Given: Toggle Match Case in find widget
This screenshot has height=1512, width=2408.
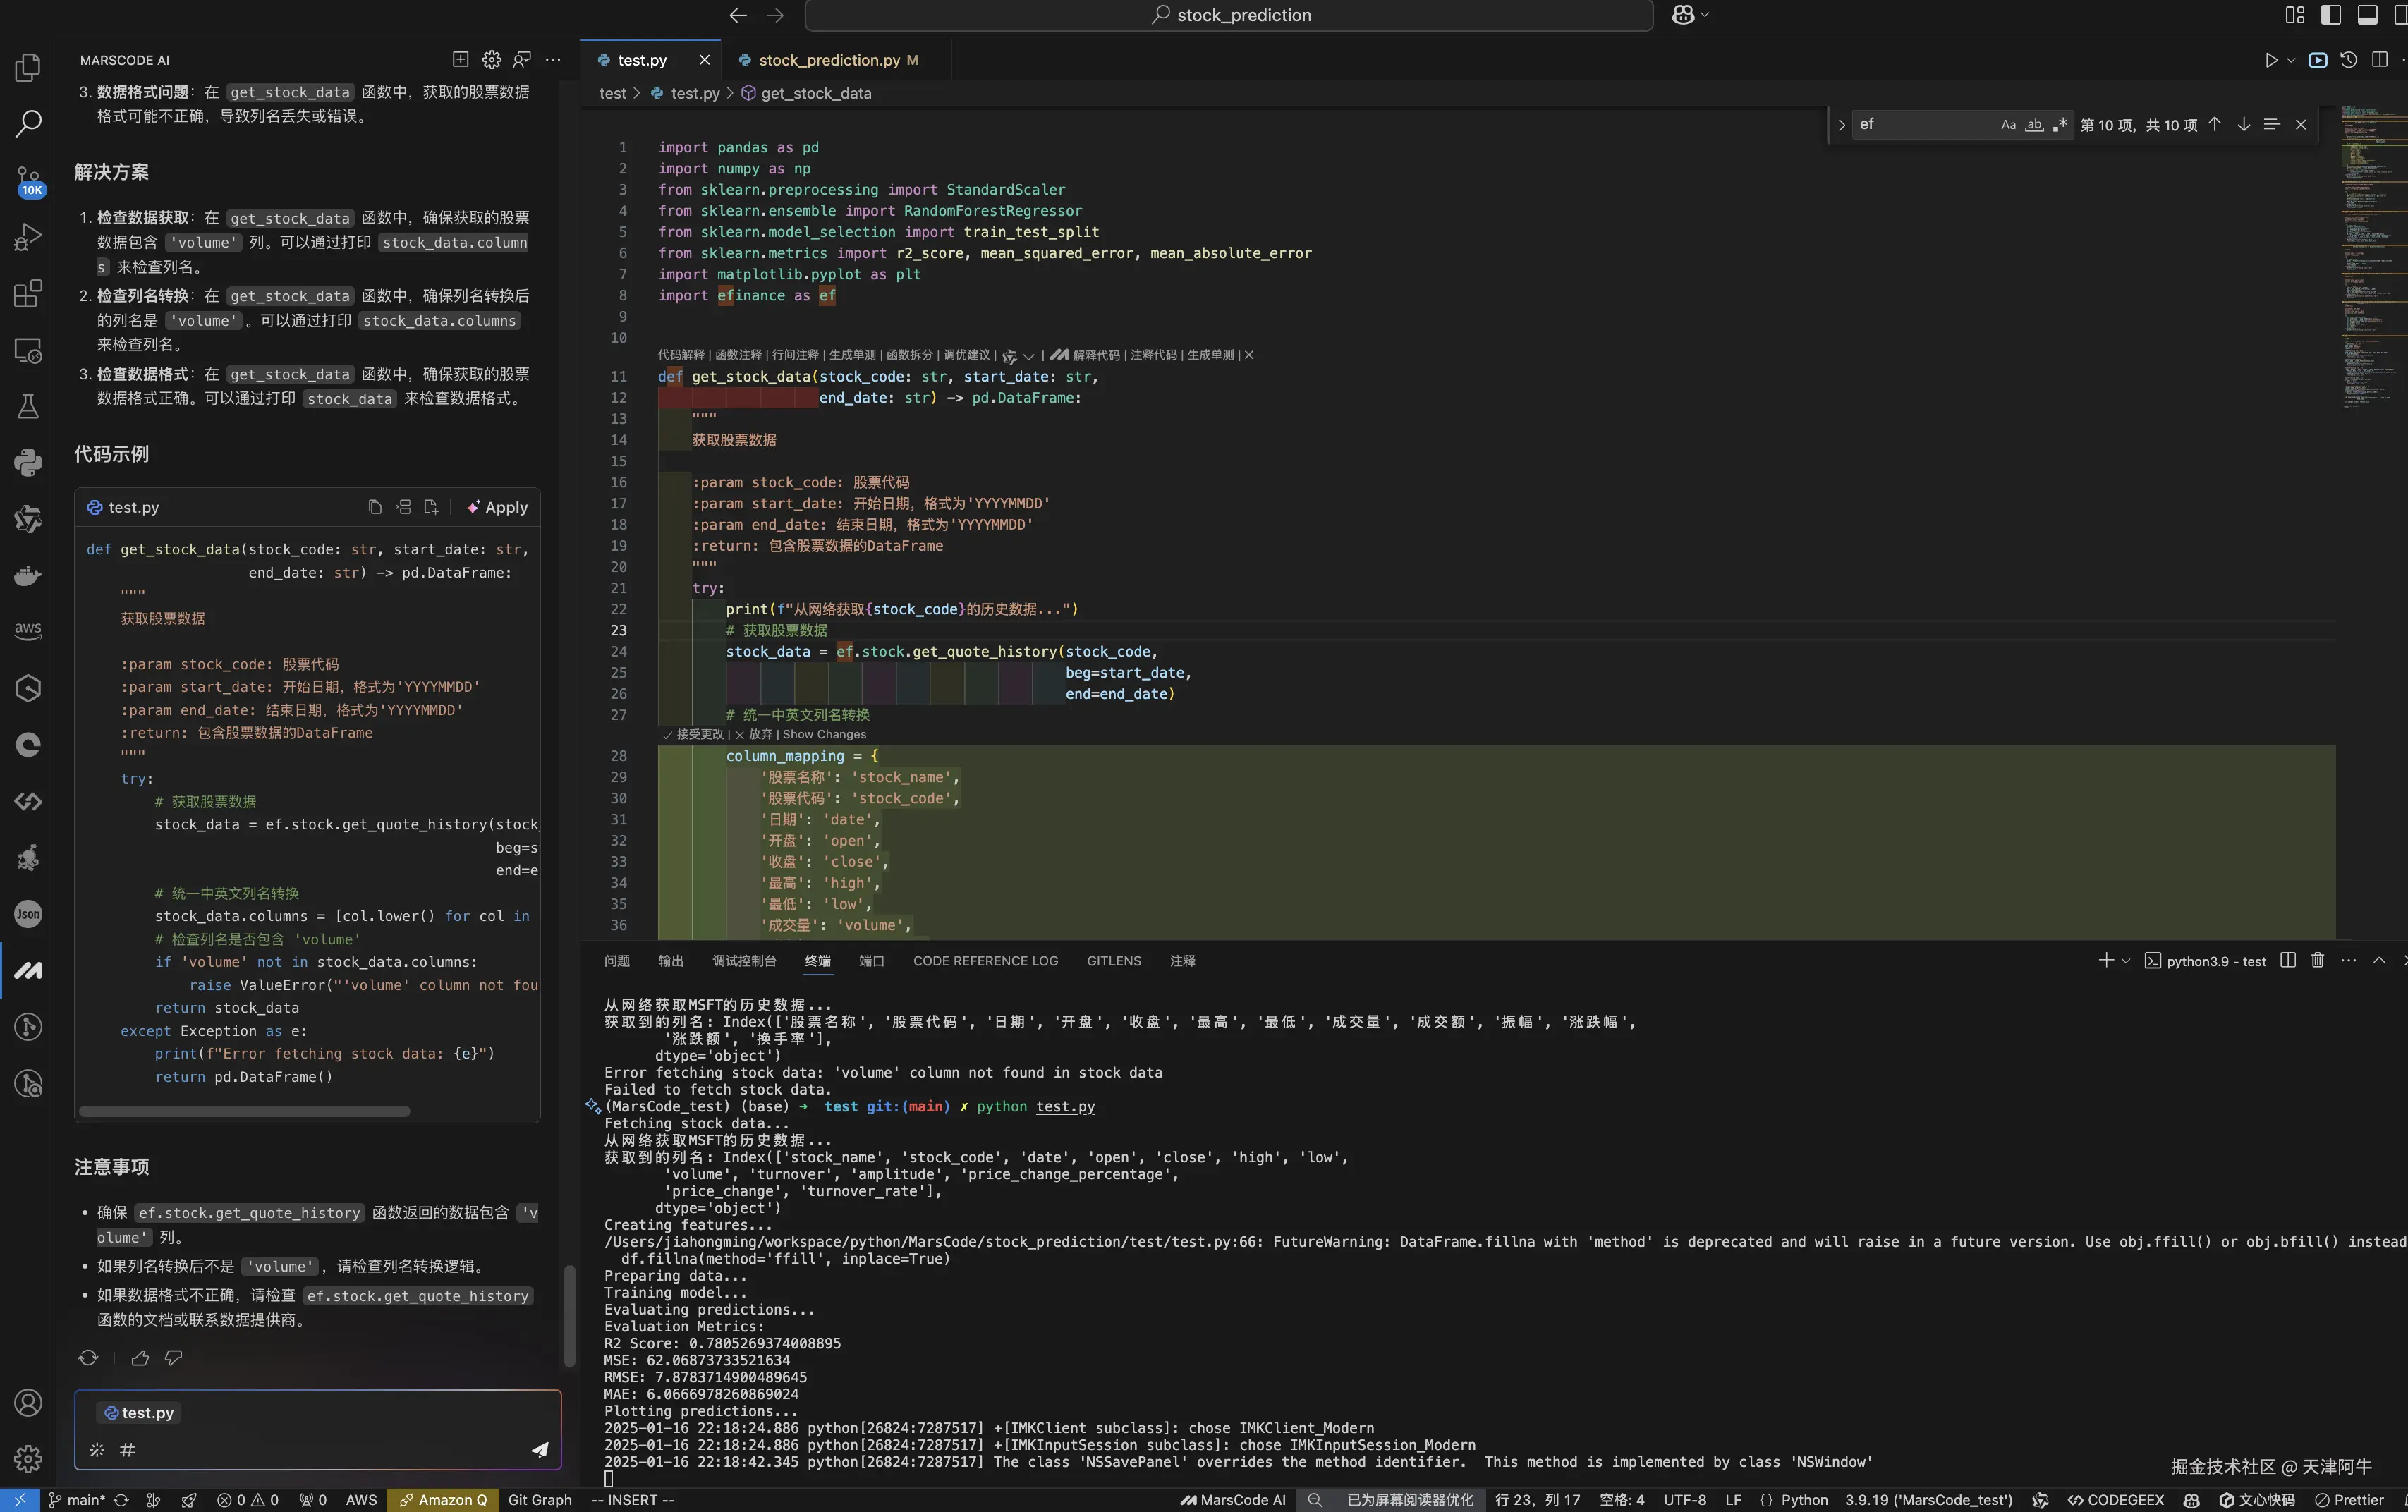Looking at the screenshot, I should pos(2008,125).
